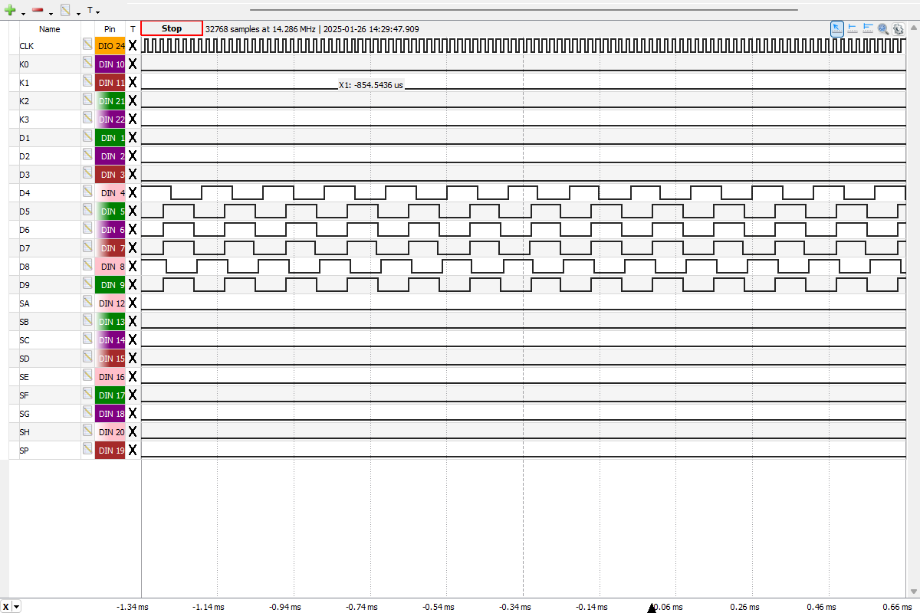Toggle the trigger X on the K0 row

[x=133, y=64]
